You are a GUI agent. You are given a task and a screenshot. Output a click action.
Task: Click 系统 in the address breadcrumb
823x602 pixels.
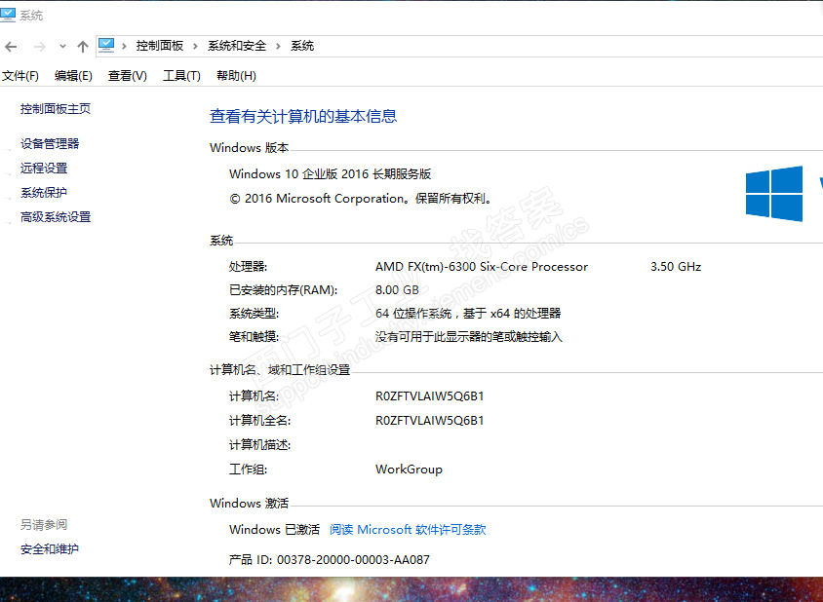pyautogui.click(x=302, y=46)
